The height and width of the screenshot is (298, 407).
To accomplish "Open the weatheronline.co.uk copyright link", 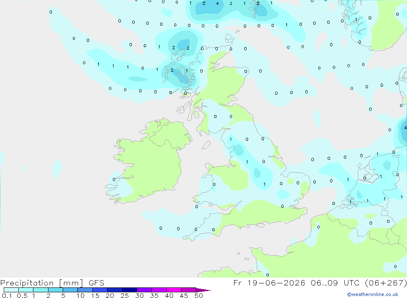I will click(373, 294).
